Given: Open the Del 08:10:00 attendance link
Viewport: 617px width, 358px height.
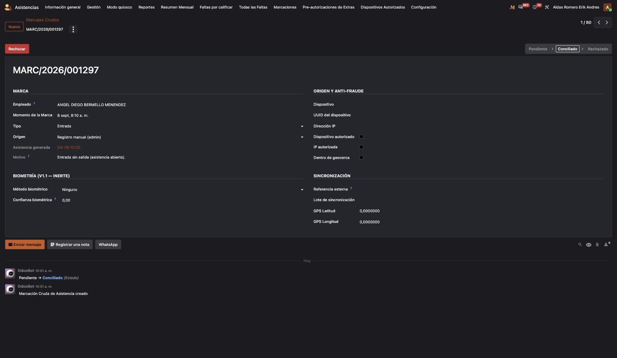Looking at the screenshot, I should [x=69, y=147].
